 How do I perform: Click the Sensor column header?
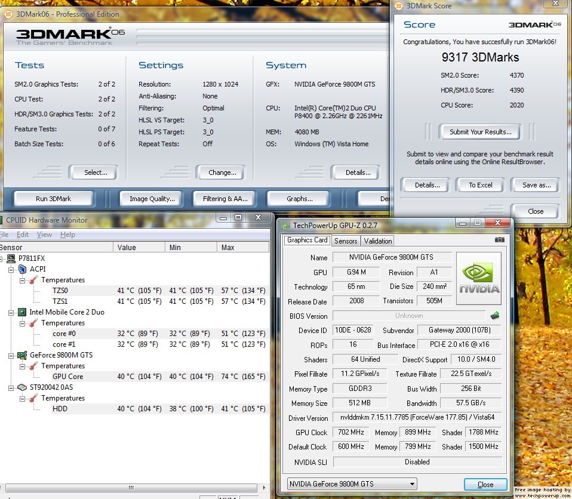coord(56,247)
